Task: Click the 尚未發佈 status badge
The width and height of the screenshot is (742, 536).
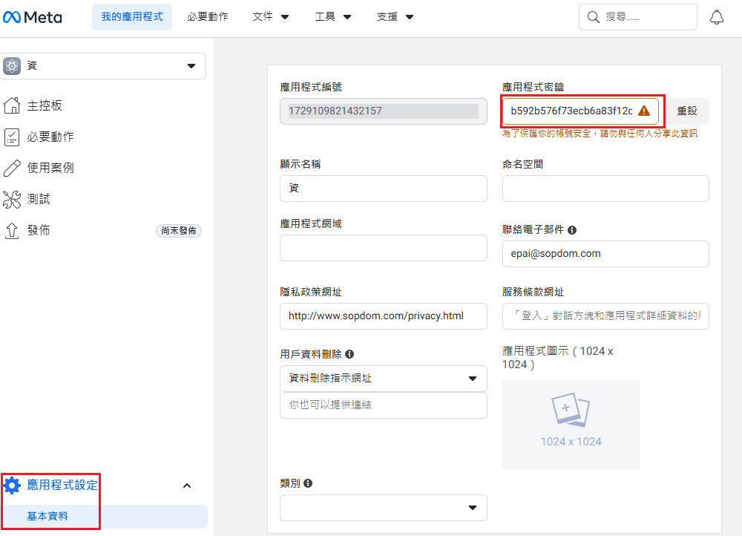Action: [179, 231]
